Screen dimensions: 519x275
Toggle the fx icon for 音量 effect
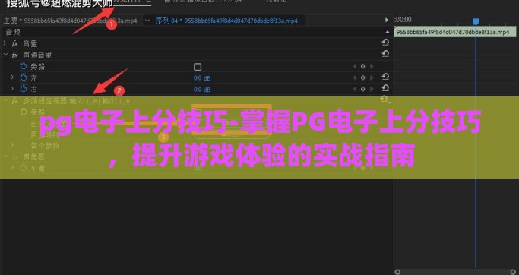pyautogui.click(x=15, y=44)
